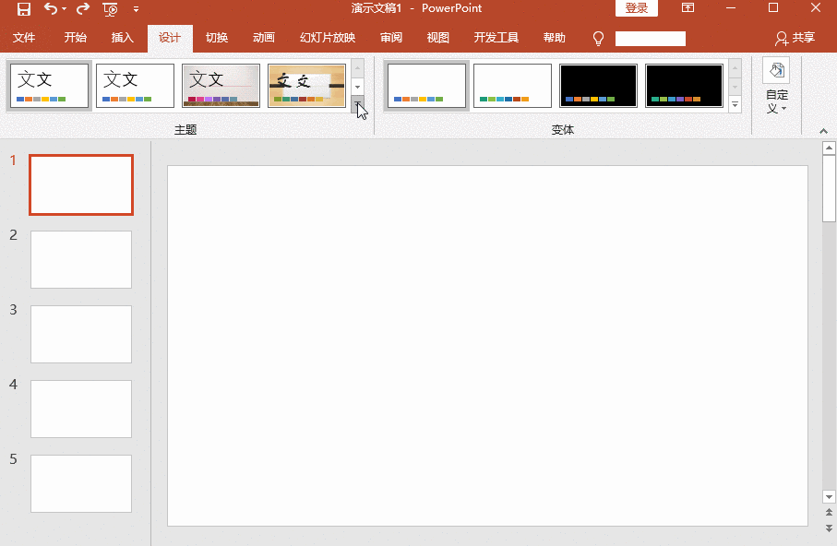Screen dimensions: 837x546
Task: Apply the fourth theme with calligraphy style
Action: 306,86
